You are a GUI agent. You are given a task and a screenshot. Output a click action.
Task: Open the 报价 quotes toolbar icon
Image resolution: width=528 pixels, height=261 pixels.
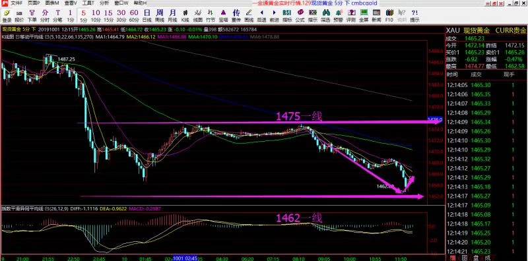(x=20, y=15)
